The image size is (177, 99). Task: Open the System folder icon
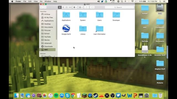(x=83, y=15)
